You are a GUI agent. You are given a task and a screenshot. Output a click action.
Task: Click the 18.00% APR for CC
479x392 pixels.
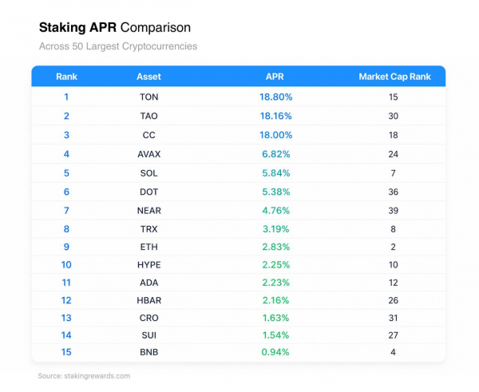coord(276,135)
